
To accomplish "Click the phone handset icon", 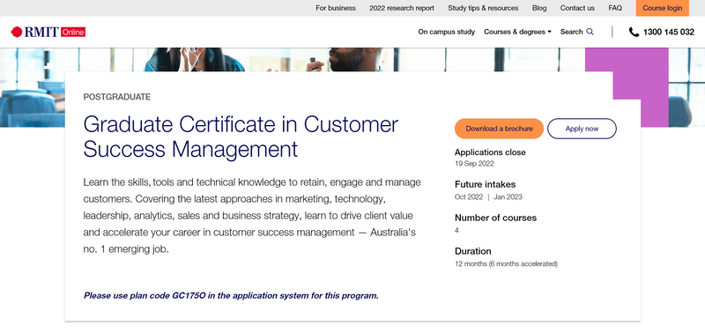I will tap(634, 32).
